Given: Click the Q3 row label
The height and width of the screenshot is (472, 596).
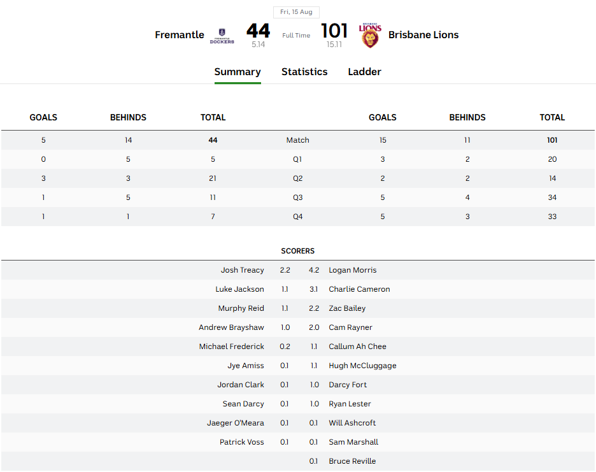Looking at the screenshot, I should pos(297,197).
